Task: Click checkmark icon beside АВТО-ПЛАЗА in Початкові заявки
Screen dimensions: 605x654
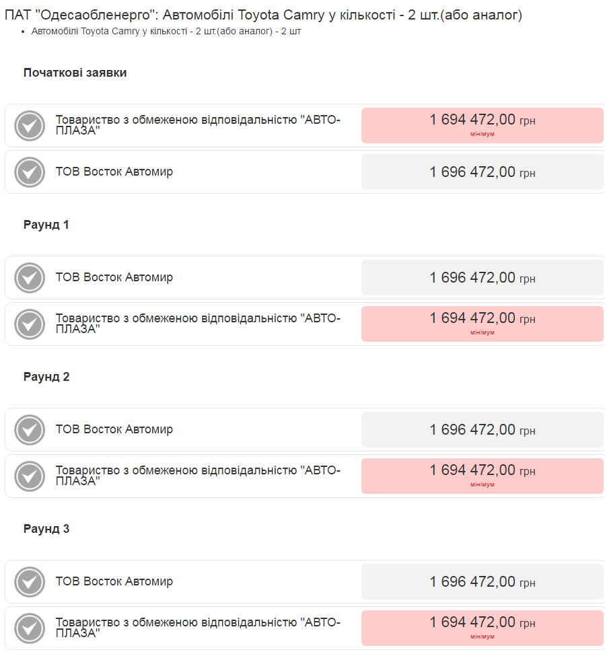Action: [30, 126]
